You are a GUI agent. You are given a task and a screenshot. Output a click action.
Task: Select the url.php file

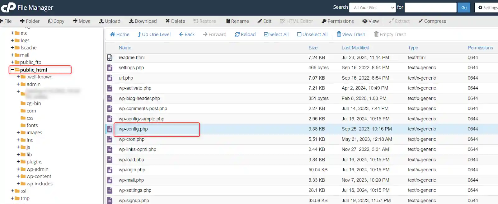(x=126, y=78)
